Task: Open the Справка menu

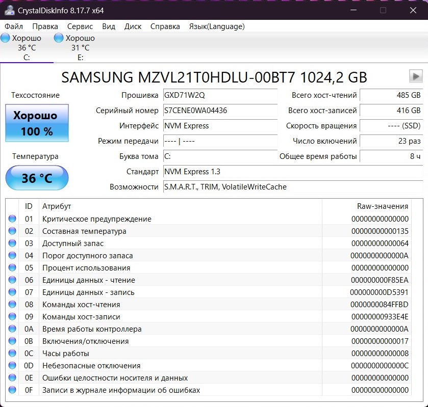Action: pyautogui.click(x=165, y=26)
